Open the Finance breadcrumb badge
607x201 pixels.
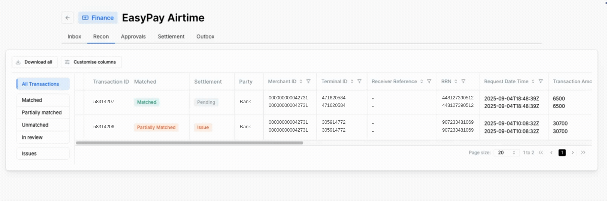click(x=98, y=18)
